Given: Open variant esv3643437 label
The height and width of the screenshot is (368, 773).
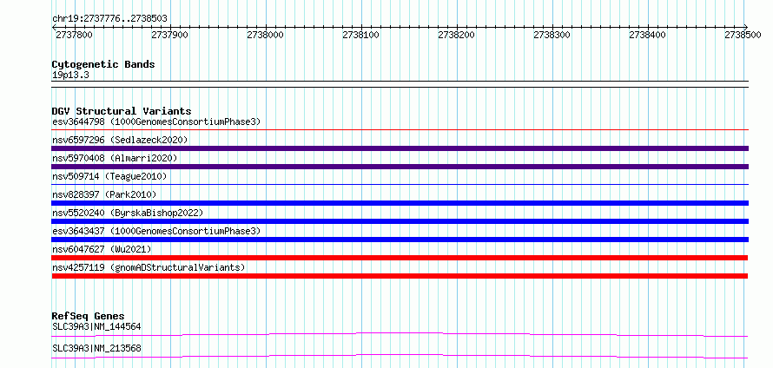Looking at the screenshot, I should coord(156,231).
